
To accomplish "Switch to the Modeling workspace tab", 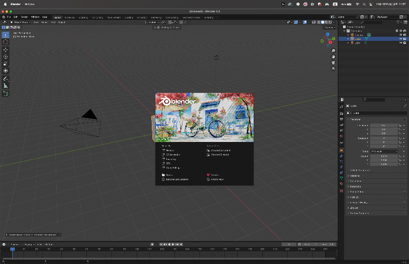I will click(x=70, y=17).
